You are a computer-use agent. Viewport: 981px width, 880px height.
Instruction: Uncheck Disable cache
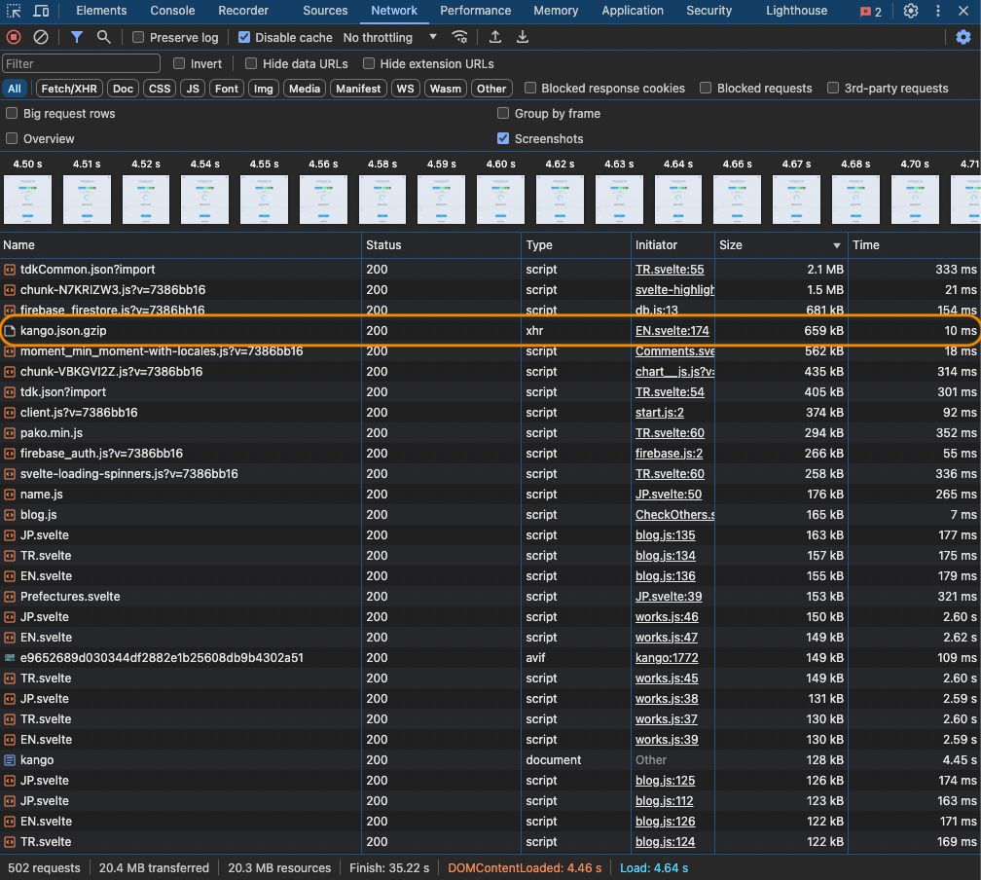point(243,37)
